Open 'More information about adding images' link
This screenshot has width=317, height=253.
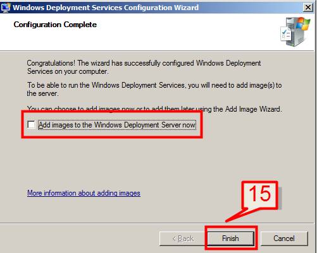(84, 193)
